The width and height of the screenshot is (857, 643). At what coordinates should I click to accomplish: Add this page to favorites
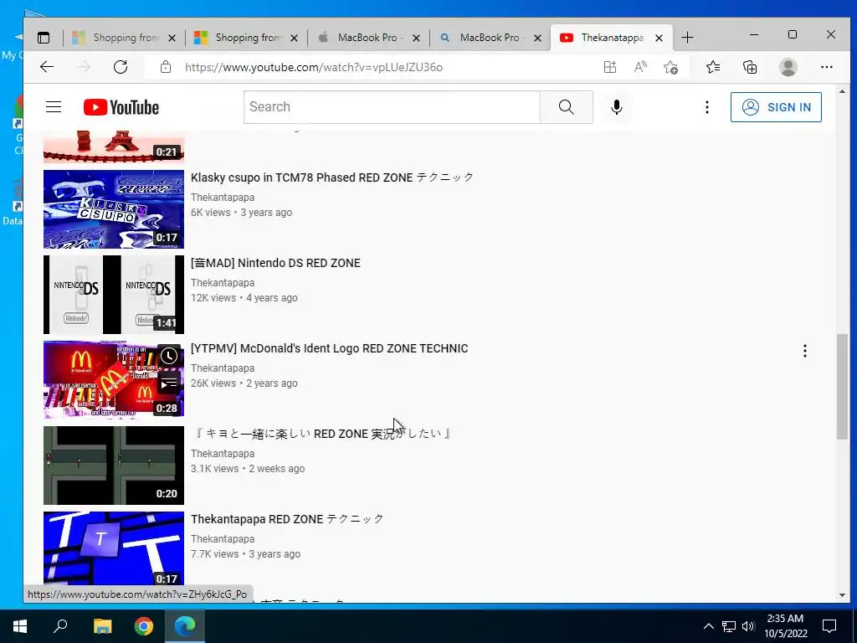click(x=670, y=67)
